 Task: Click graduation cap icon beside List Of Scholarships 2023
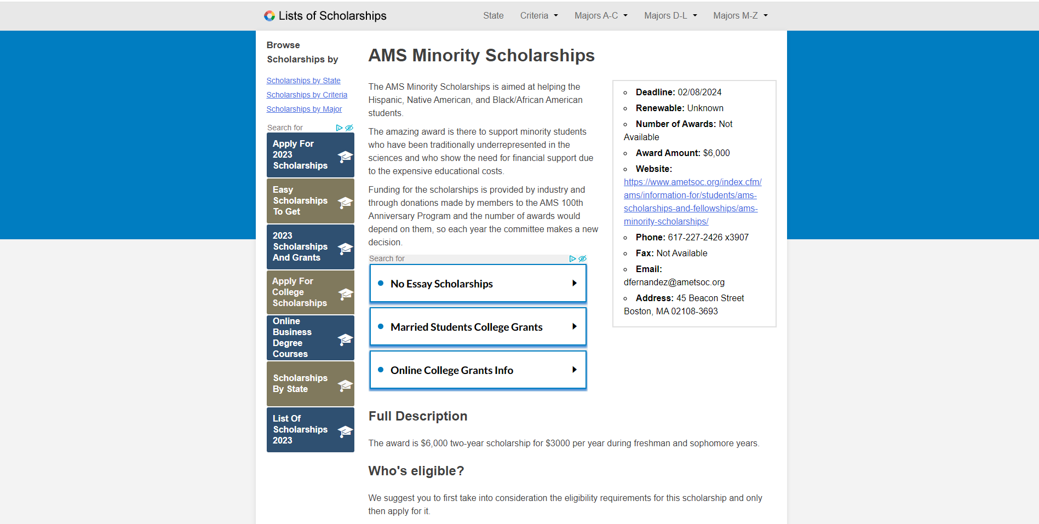[345, 431]
